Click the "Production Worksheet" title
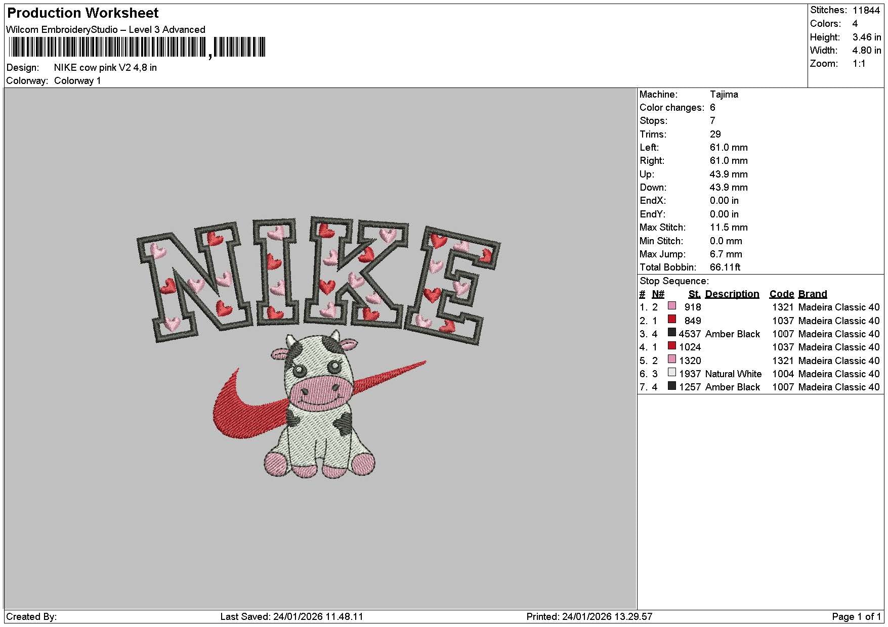This screenshot has width=888, height=627. [83, 13]
